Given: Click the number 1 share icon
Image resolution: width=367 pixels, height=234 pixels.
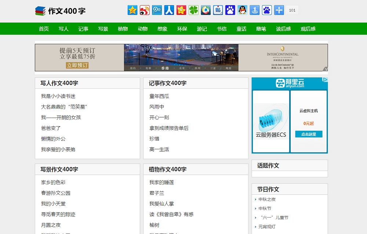Looking at the screenshot, I should pyautogui.click(x=255, y=10).
